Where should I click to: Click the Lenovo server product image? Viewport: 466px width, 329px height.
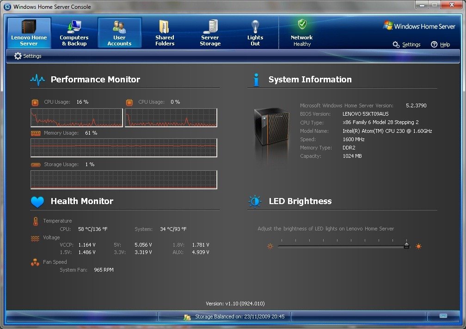[x=271, y=127]
